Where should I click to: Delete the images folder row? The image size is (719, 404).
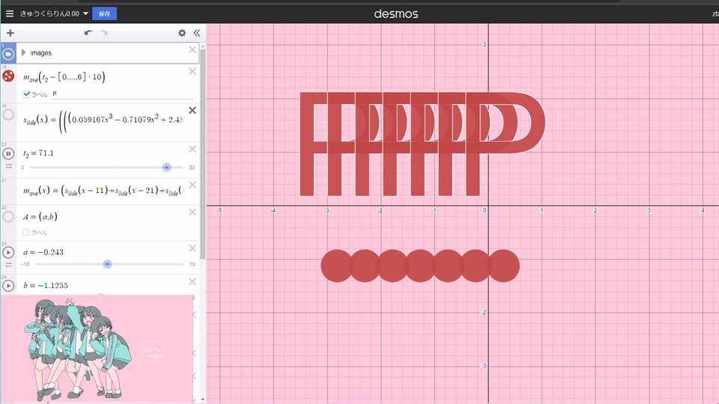(x=192, y=49)
